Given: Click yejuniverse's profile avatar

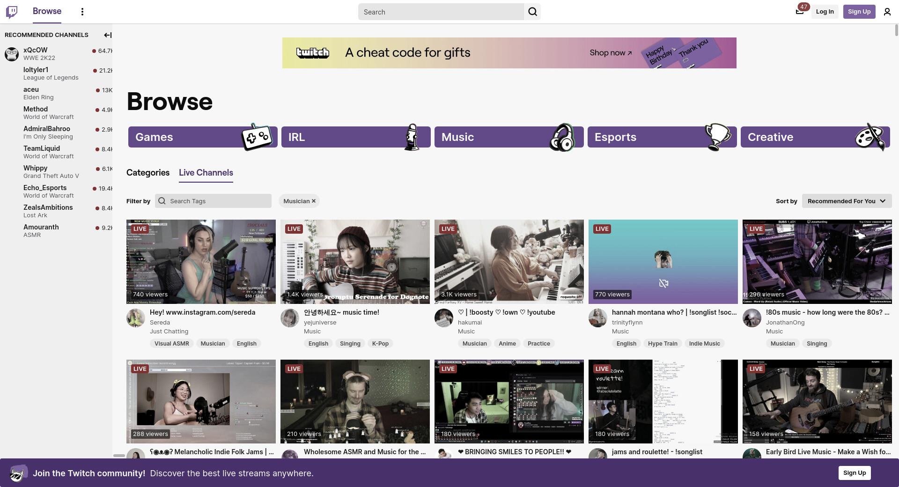Looking at the screenshot, I should 290,318.
